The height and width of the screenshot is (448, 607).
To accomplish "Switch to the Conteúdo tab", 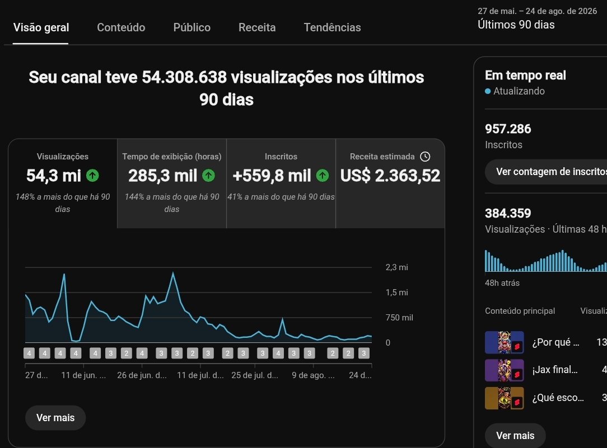I will (121, 27).
